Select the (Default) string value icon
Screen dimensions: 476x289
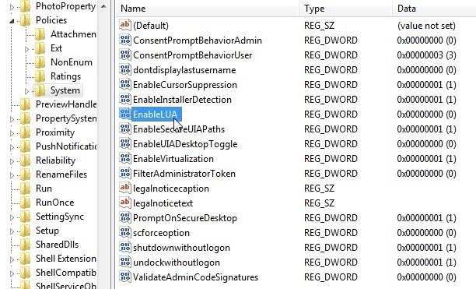(x=125, y=25)
